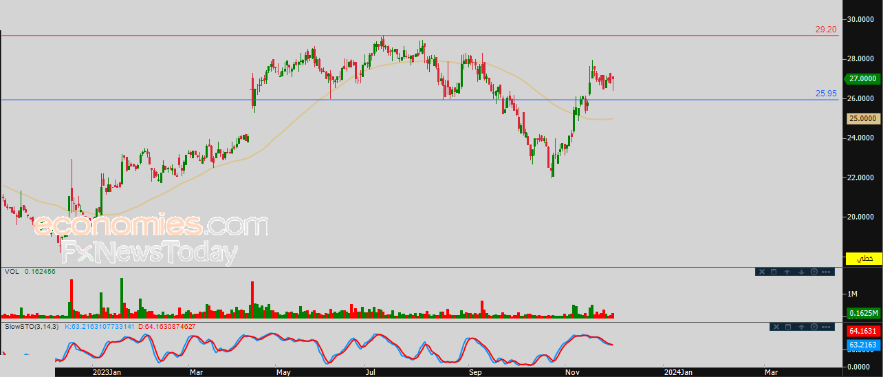
Task: Click the 2023Jan date label
Action: [108, 372]
